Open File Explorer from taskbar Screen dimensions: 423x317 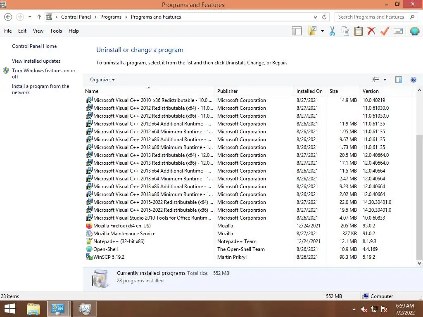(x=33, y=309)
